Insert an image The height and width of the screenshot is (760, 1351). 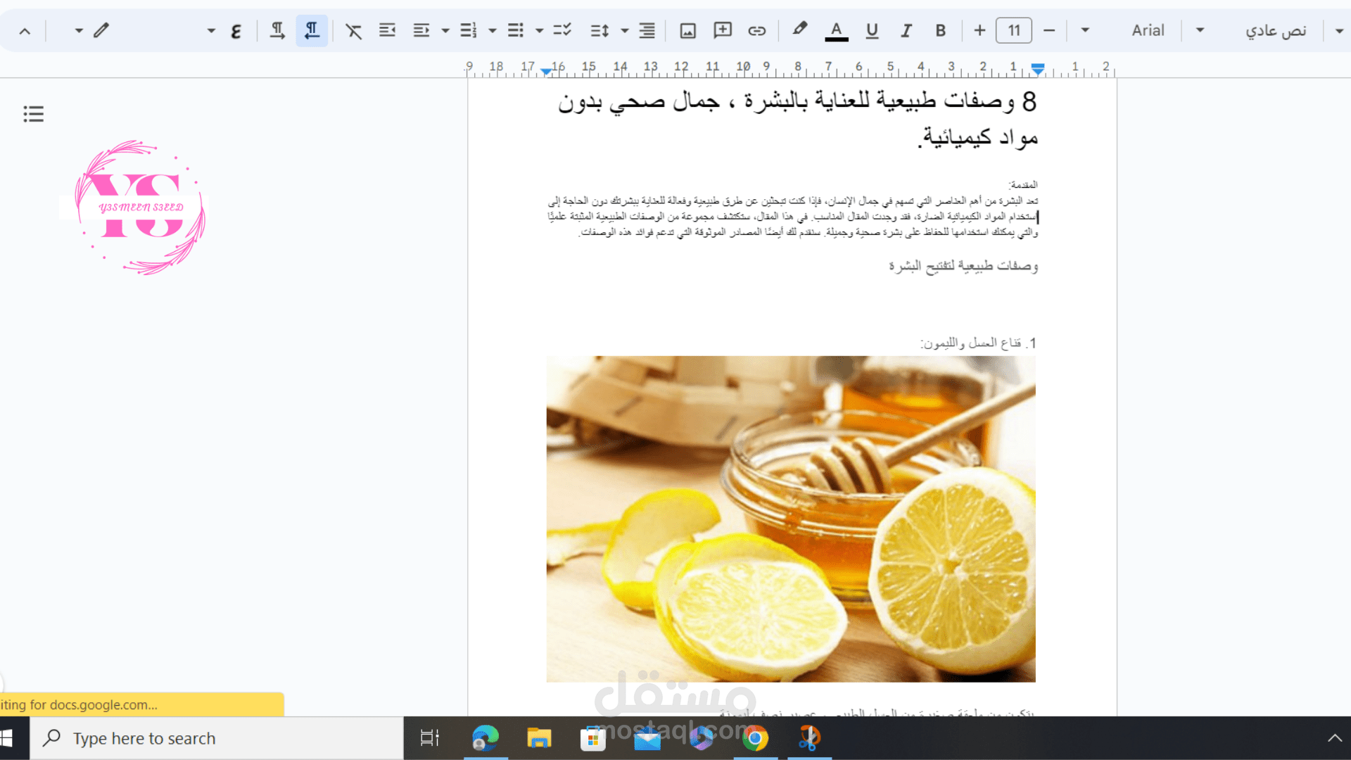[687, 30]
